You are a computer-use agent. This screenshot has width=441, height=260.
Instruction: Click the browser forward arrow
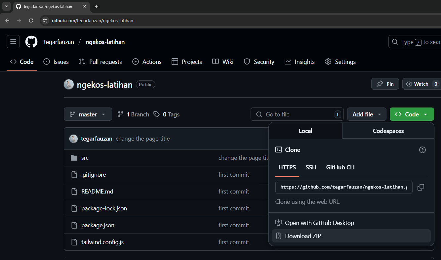point(19,21)
